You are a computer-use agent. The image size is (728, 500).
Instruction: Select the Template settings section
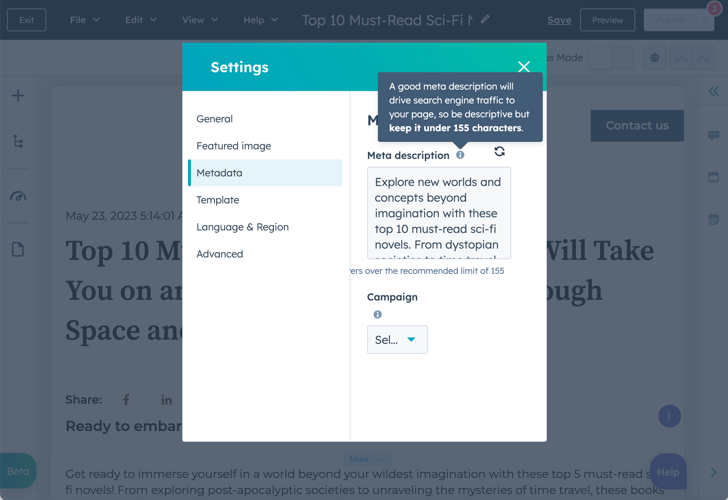218,200
